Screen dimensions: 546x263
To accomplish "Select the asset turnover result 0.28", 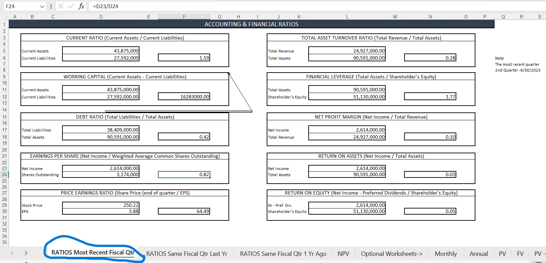I will [430, 58].
